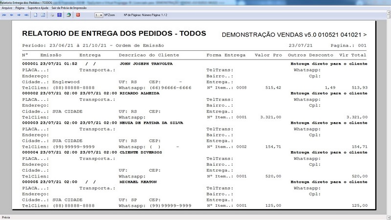Click the city value Englewood
The height and width of the screenshot is (220, 391).
(x=66, y=82)
